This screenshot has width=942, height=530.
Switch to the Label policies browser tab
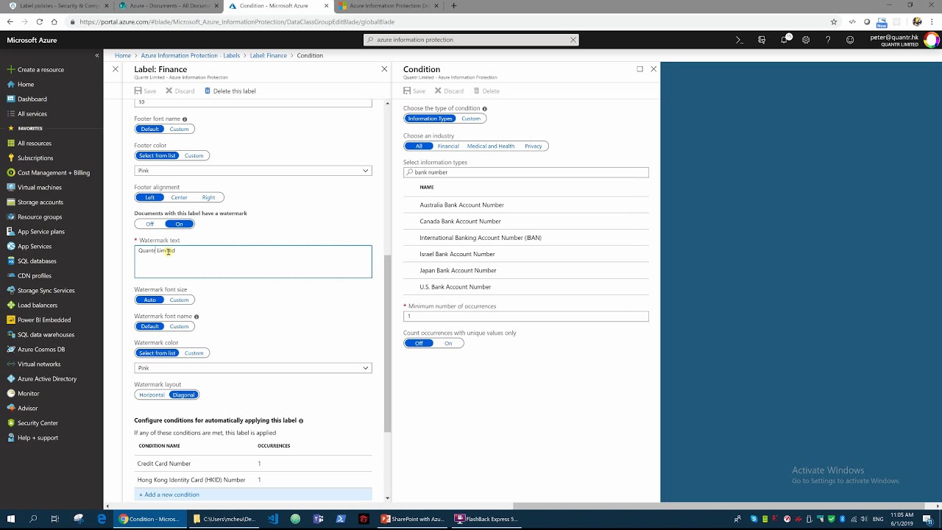59,6
